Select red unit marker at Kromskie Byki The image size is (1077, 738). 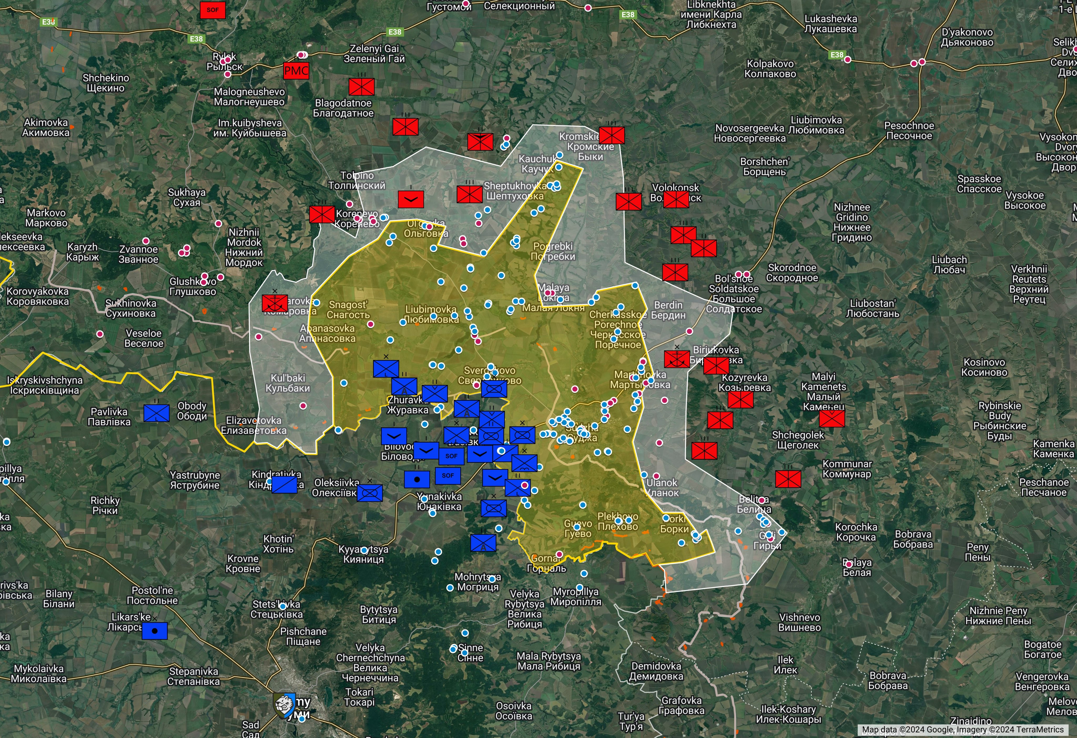click(x=611, y=135)
